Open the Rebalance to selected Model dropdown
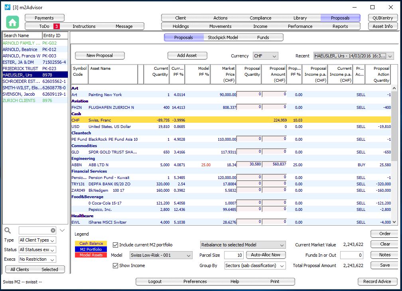This screenshot has height=291, width=402. pos(243,245)
